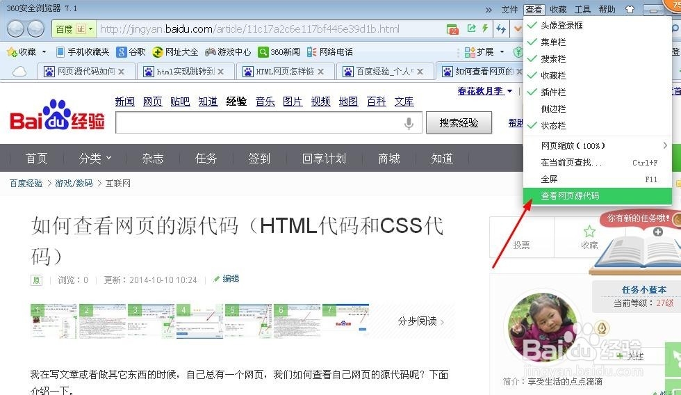Screen dimensions: 681x395
Task: Go to 签到 in navigation bar
Action: 259,158
